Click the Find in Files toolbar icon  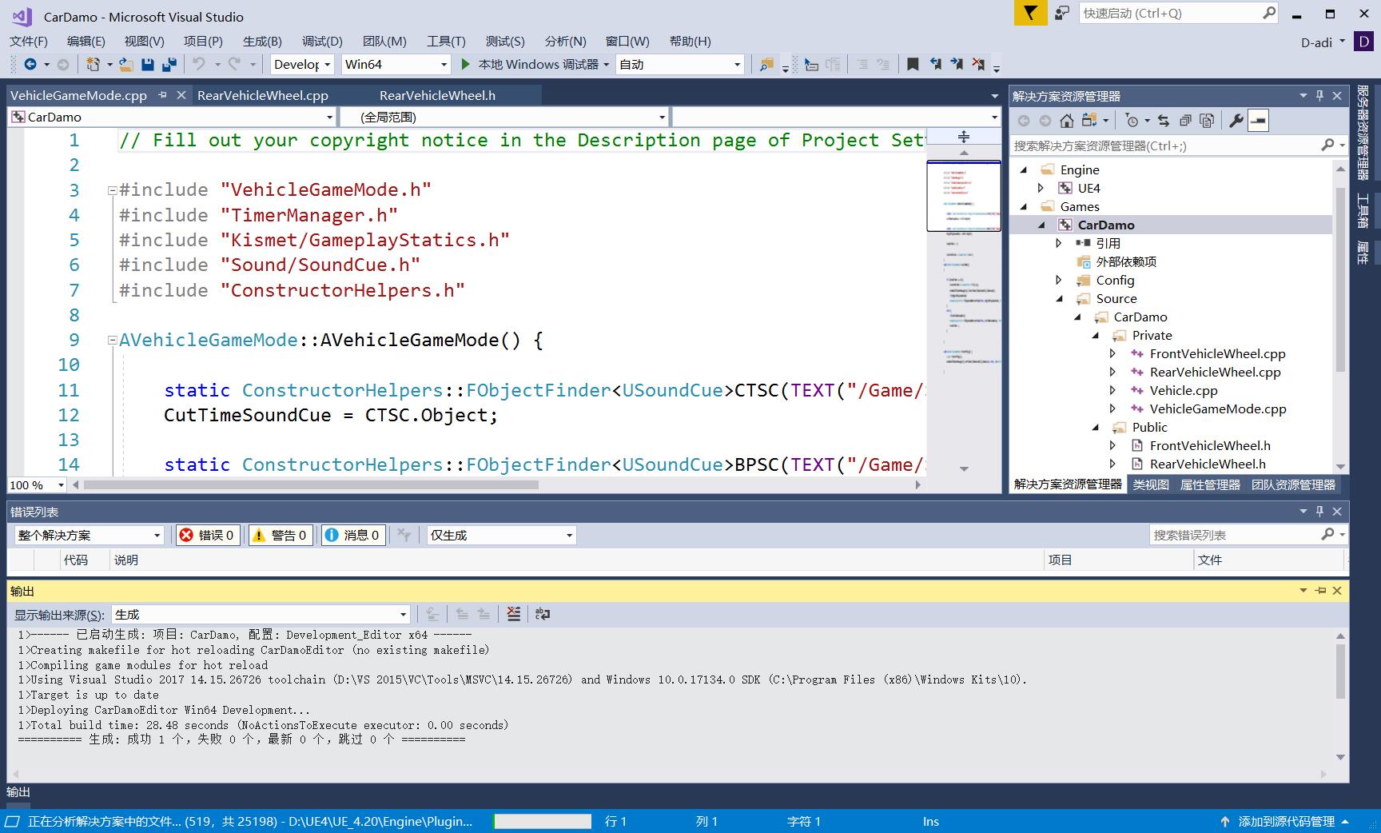766,64
